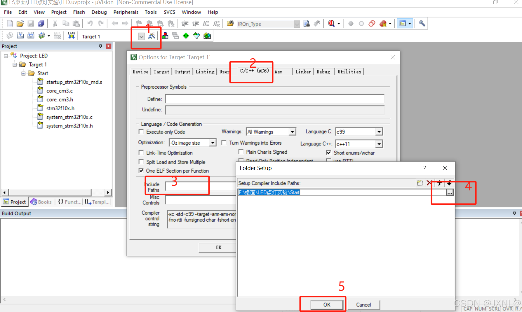
Task: Open Options for Target magic wand
Action: [152, 36]
